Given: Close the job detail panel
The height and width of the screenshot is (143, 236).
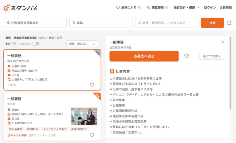Looking at the screenshot, I should (223, 42).
